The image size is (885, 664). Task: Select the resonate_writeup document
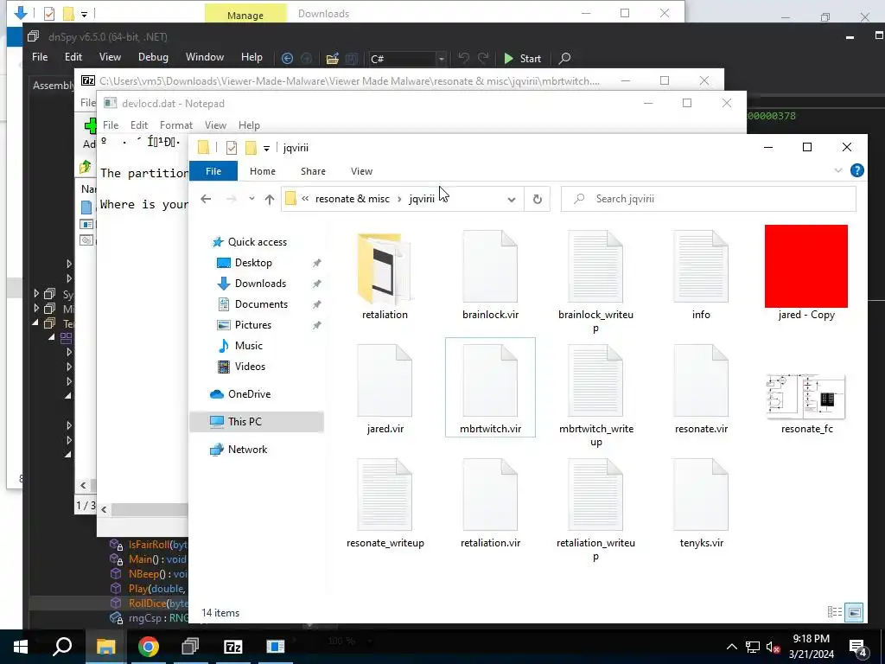[385, 504]
